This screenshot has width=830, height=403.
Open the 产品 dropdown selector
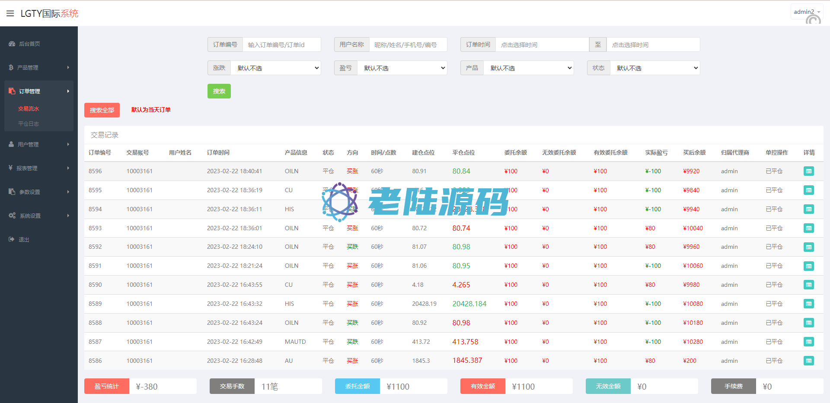coord(528,68)
